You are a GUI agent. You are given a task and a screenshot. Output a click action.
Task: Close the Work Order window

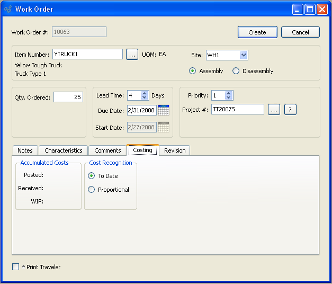coord(322,10)
